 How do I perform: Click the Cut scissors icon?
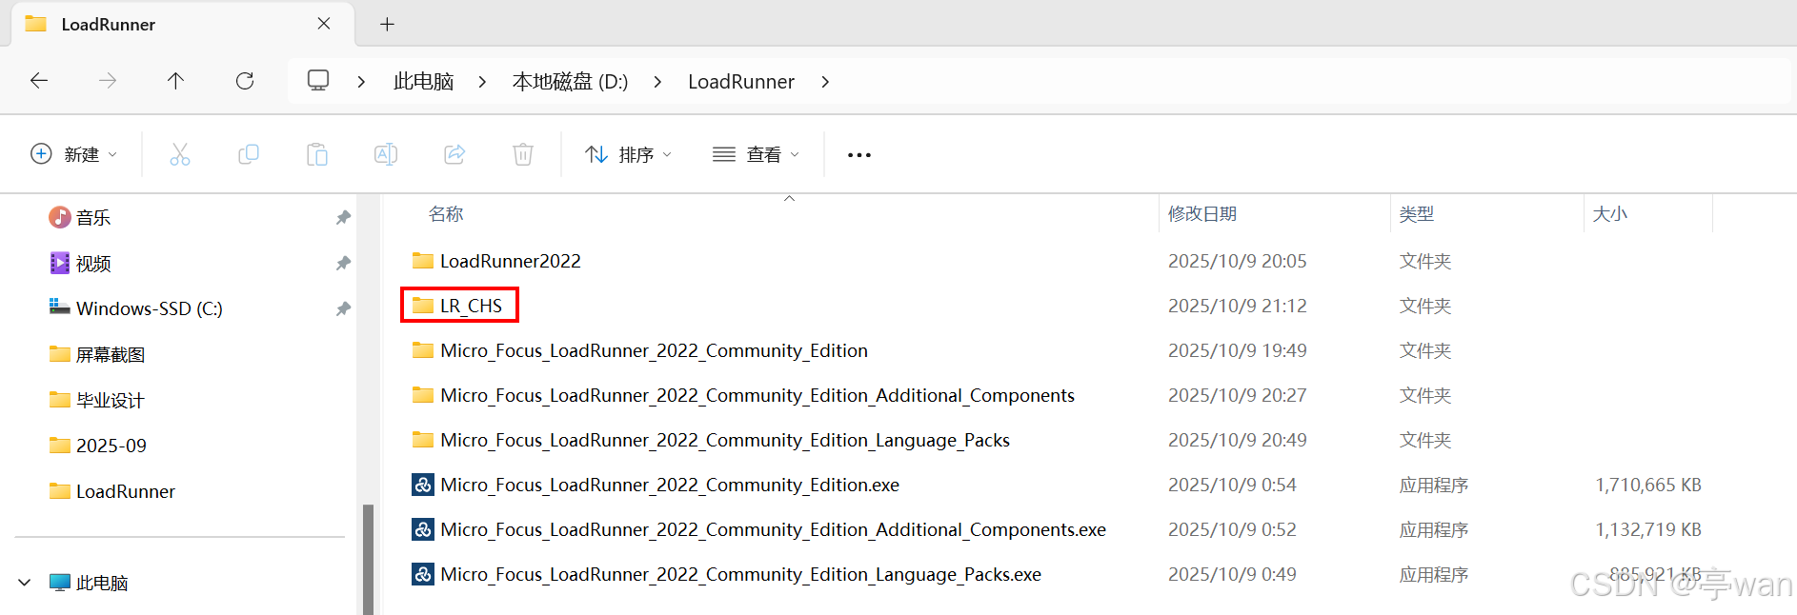coord(180,154)
